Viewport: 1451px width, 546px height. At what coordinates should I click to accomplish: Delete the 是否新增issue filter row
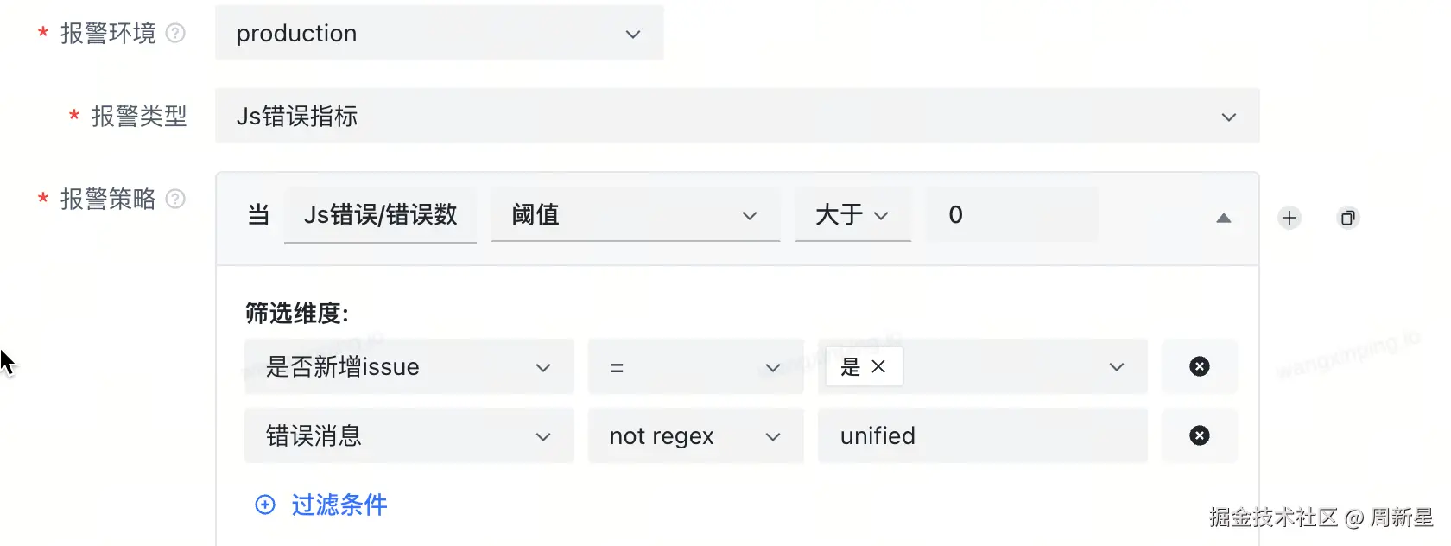point(1199,366)
